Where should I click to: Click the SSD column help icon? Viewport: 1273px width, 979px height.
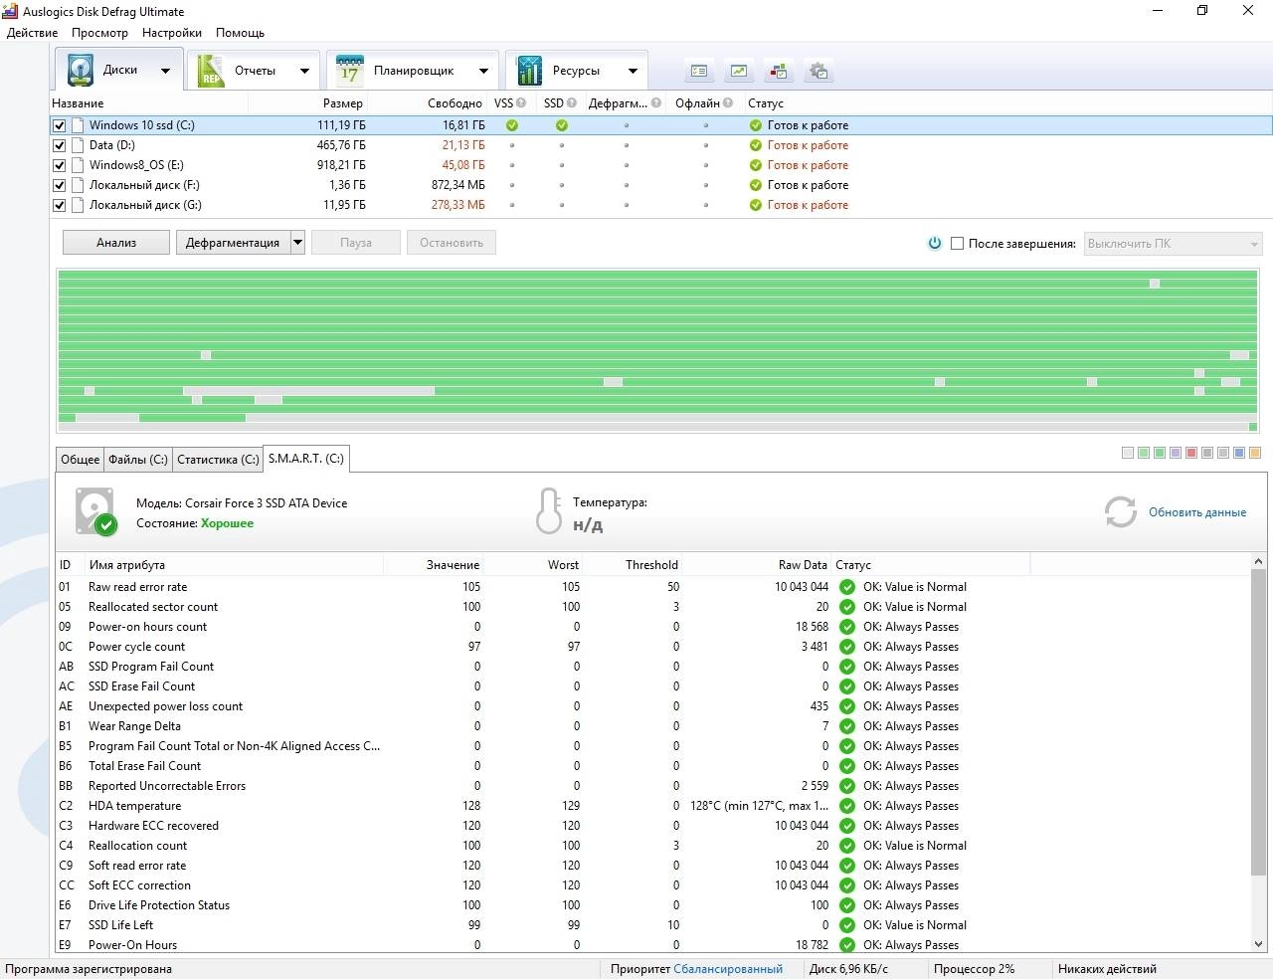tap(572, 102)
